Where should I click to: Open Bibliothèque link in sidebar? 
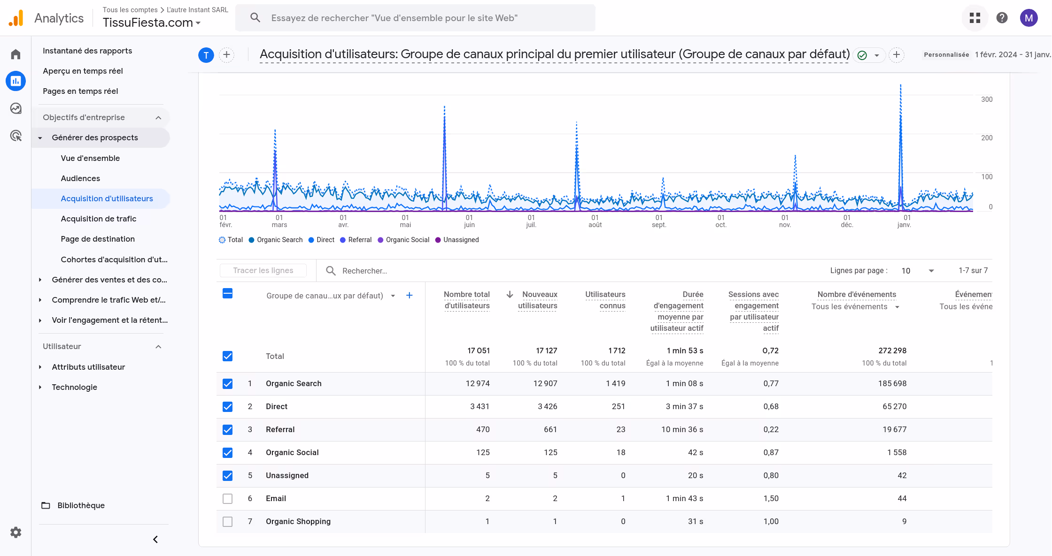[81, 505]
